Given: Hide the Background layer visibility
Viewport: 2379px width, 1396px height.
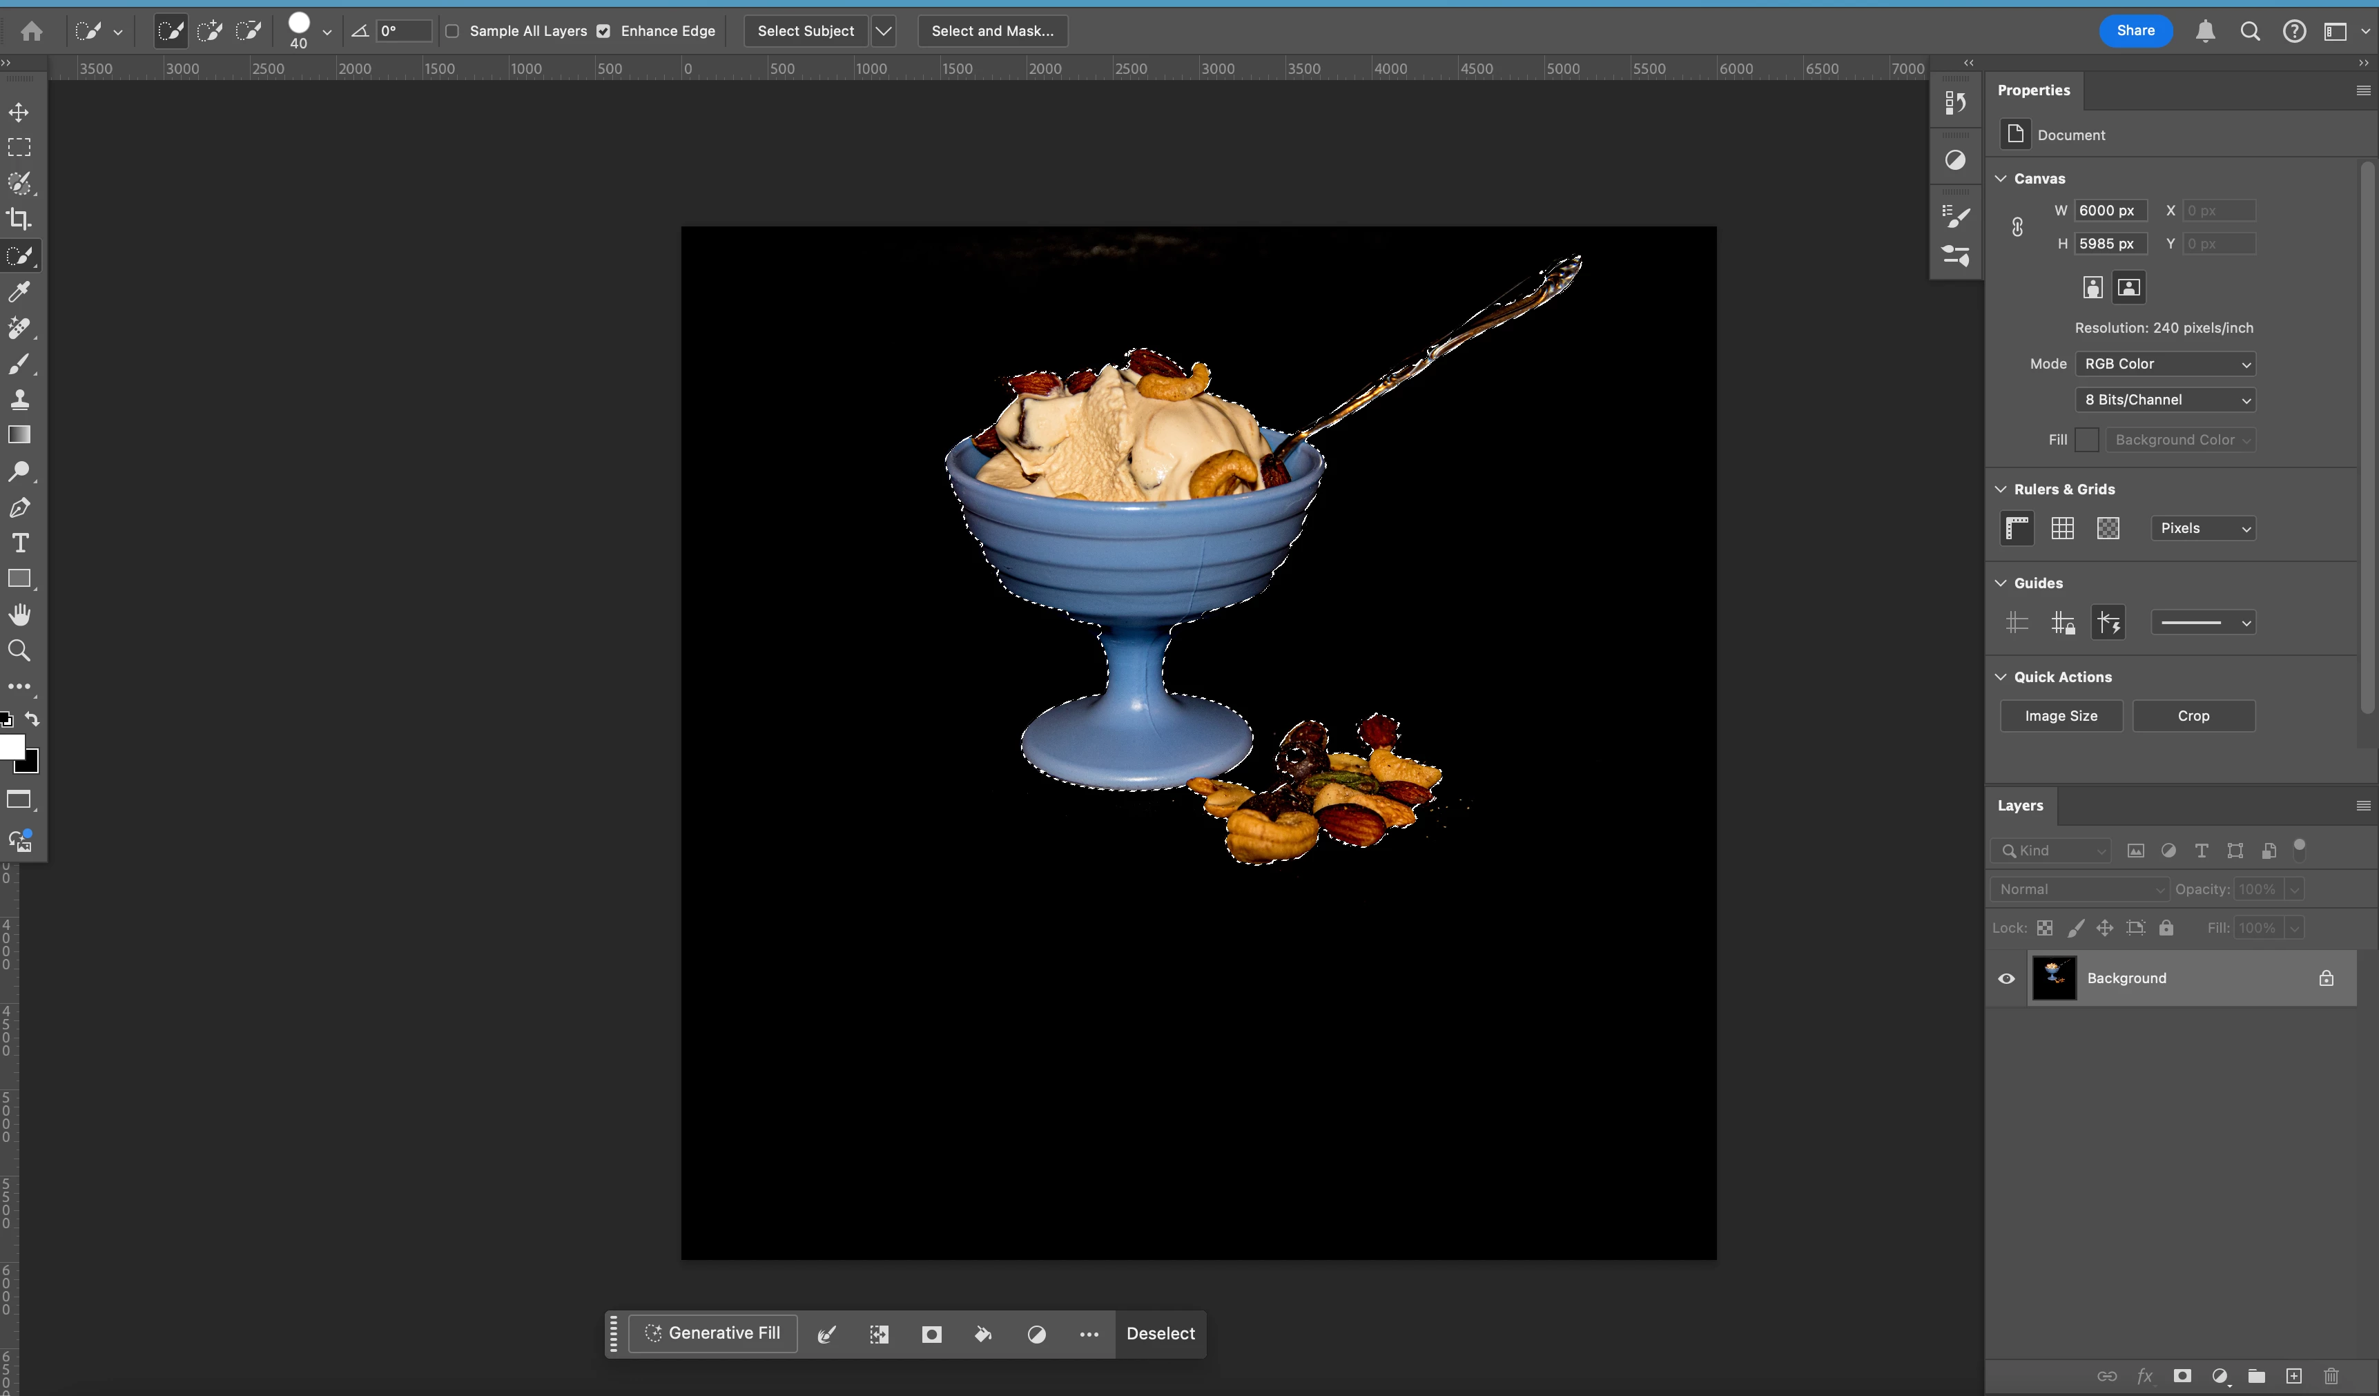Looking at the screenshot, I should pyautogui.click(x=2006, y=978).
